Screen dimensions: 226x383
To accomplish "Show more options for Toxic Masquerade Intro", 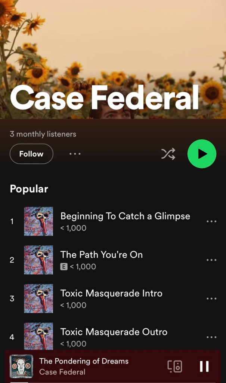I will tap(211, 298).
